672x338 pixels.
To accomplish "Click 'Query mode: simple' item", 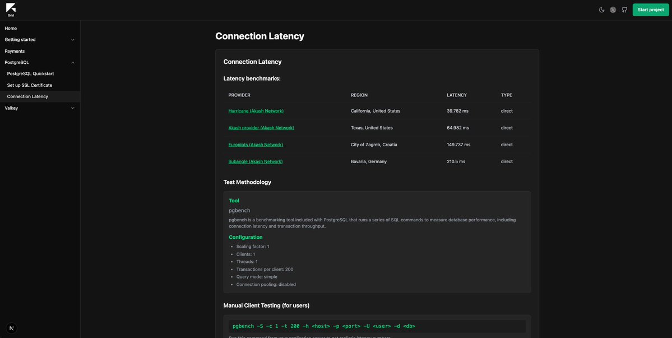I will point(258,277).
